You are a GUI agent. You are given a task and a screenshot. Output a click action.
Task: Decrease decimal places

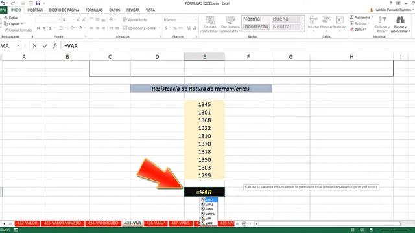coord(195,28)
